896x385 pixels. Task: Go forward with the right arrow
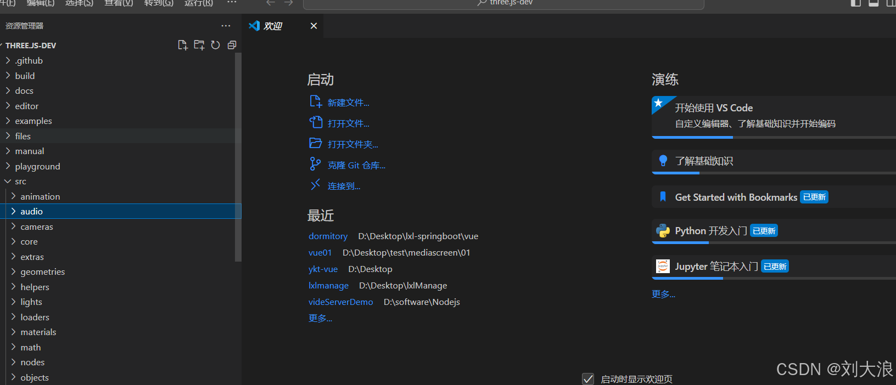tap(289, 3)
